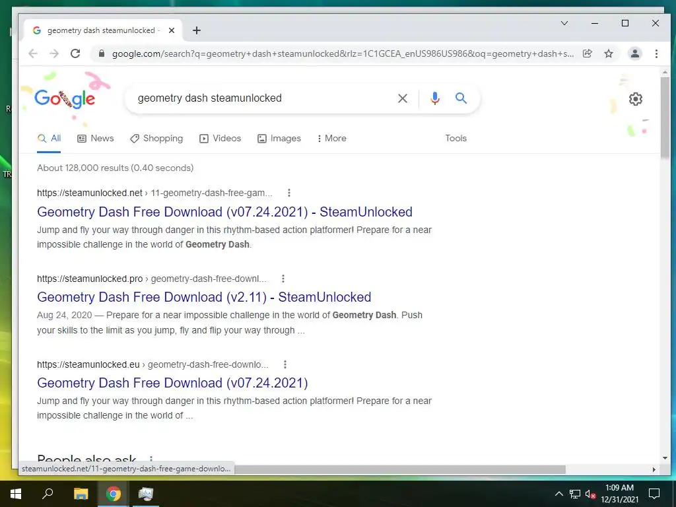The height and width of the screenshot is (507, 676).
Task: Open the Geometry Dash v2.11 SteamUnlocked result
Action: [x=204, y=297]
